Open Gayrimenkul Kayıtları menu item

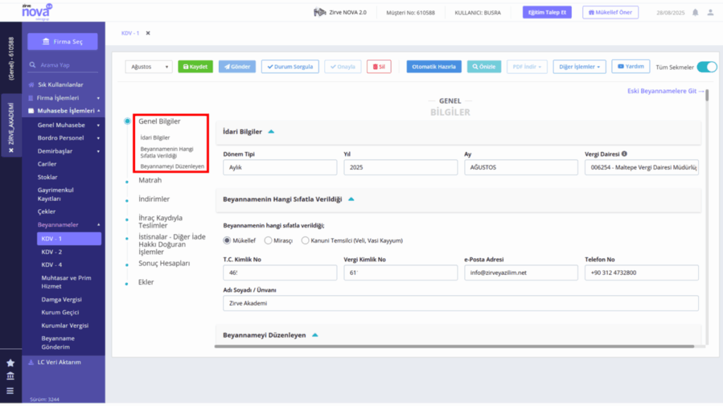(56, 195)
